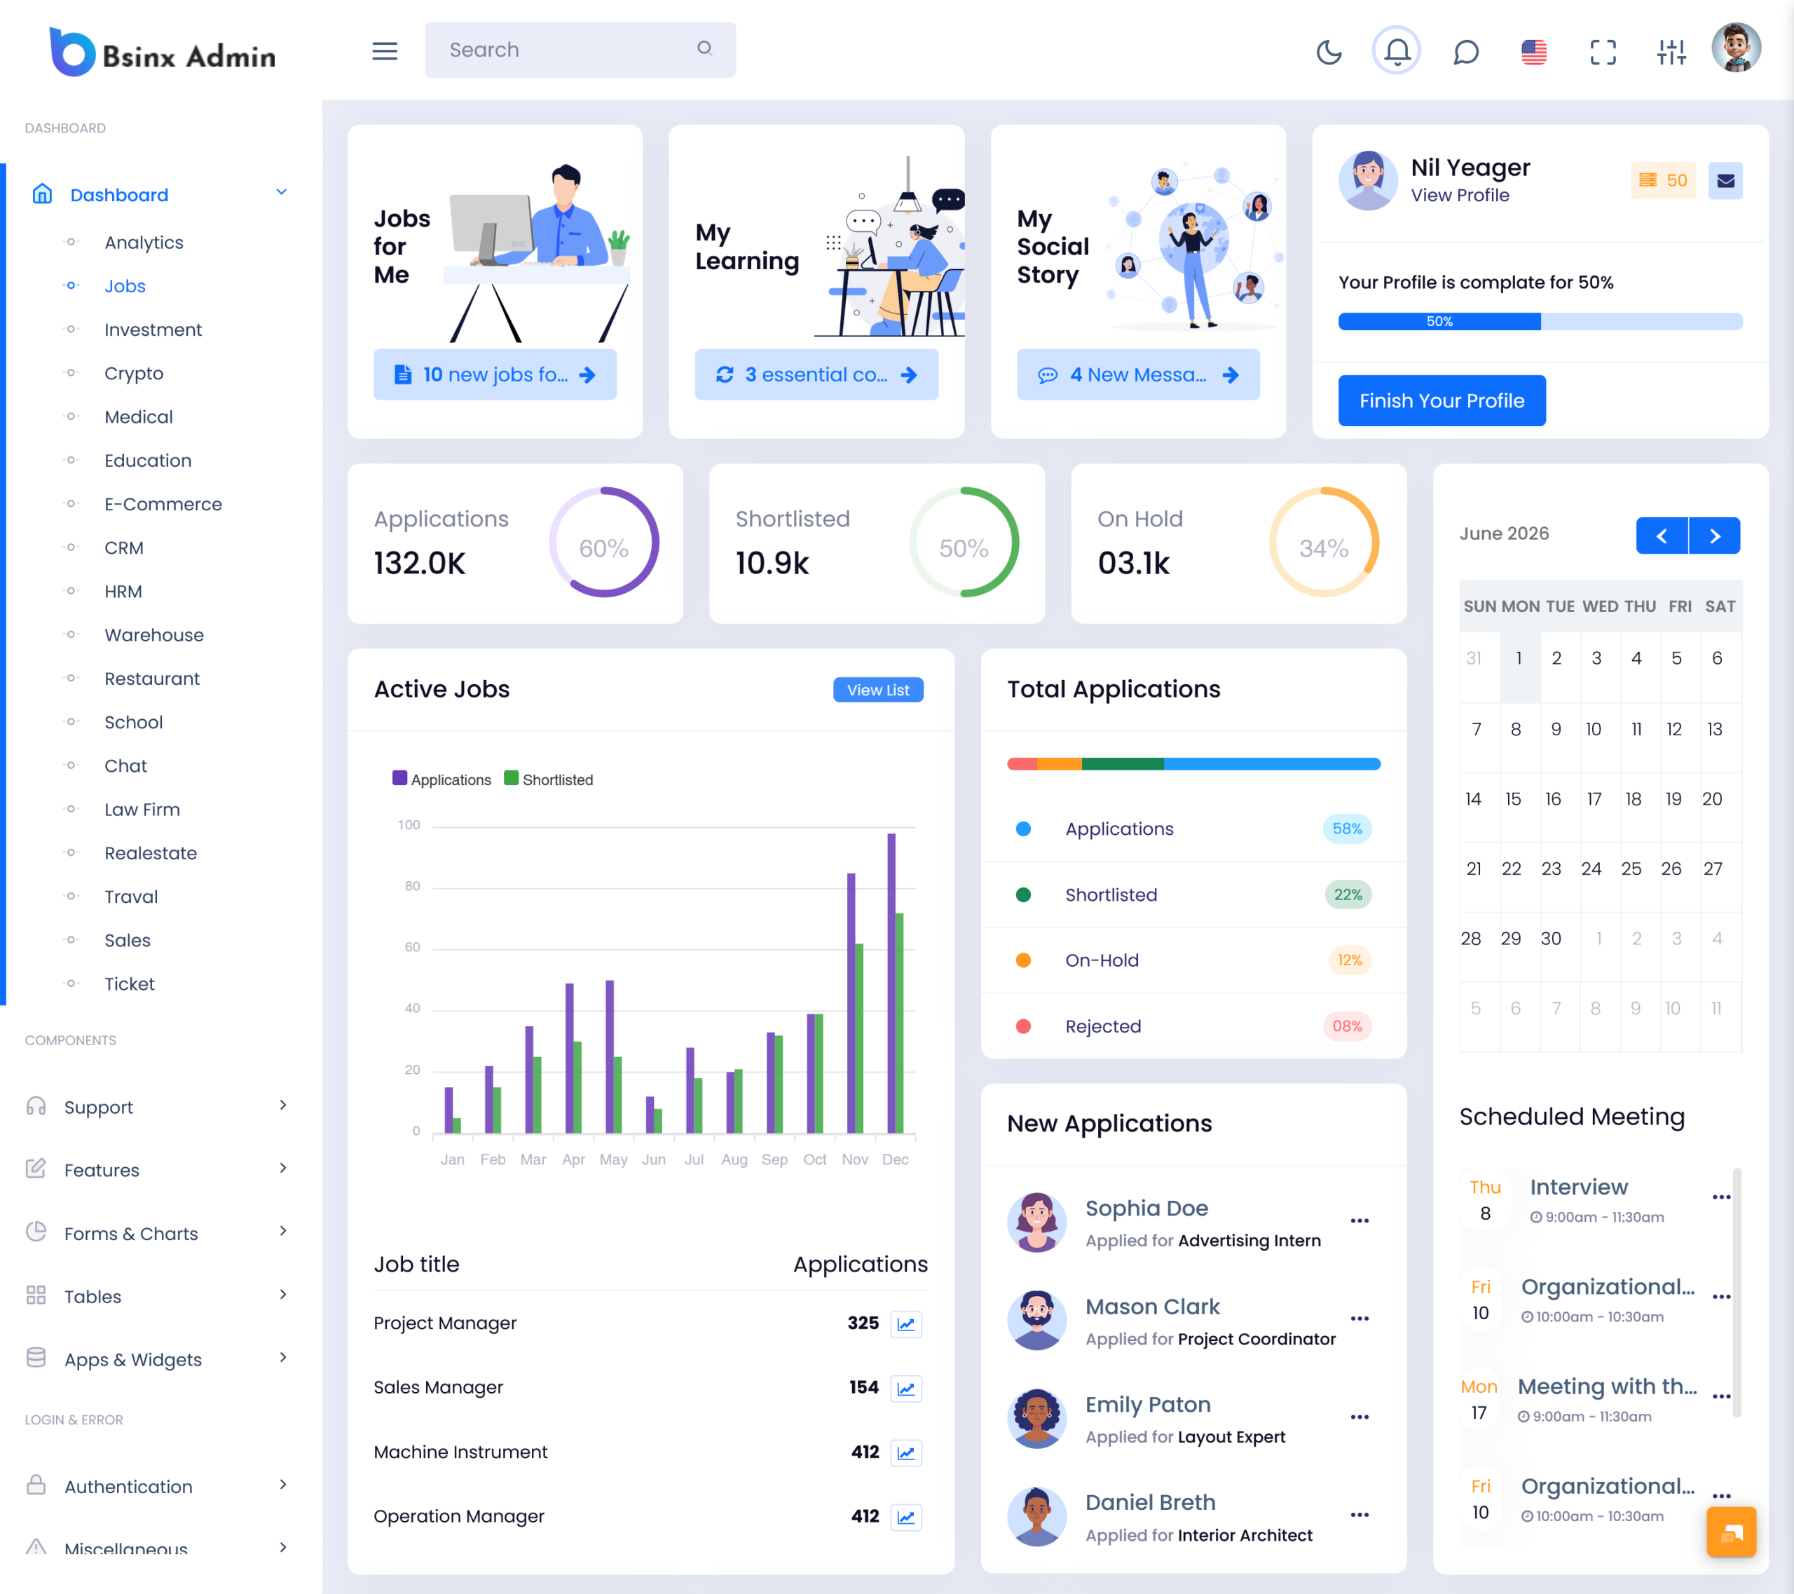The image size is (1794, 1594).
Task: Click the Bsinx Admin logo
Action: point(163,53)
